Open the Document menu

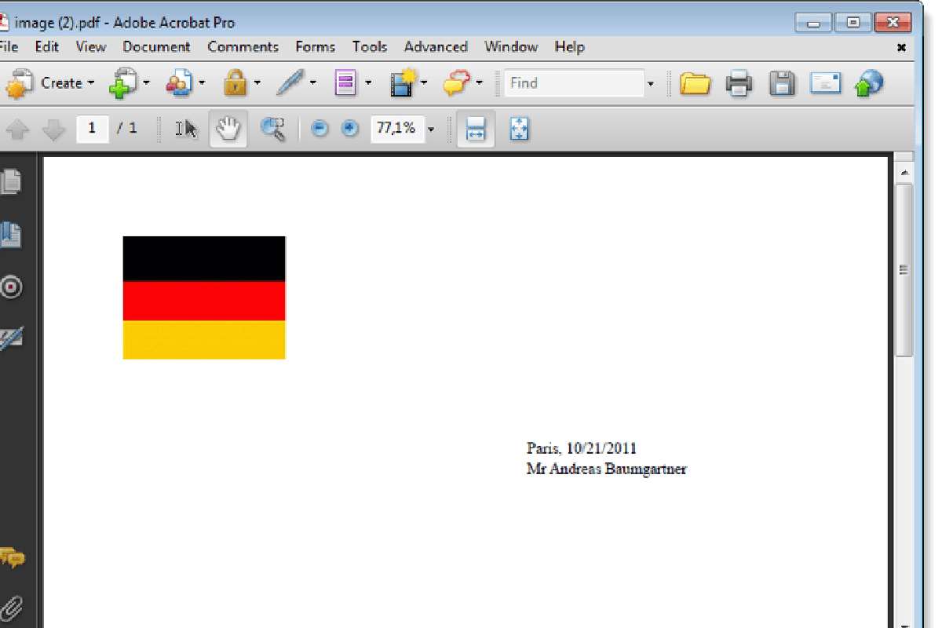pyautogui.click(x=156, y=46)
